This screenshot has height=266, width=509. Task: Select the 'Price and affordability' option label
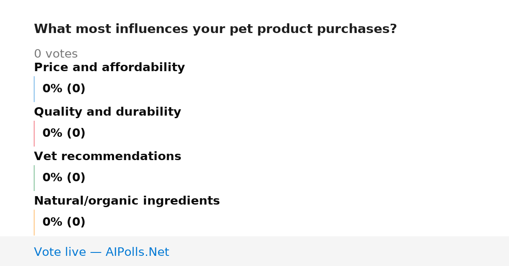click(109, 68)
